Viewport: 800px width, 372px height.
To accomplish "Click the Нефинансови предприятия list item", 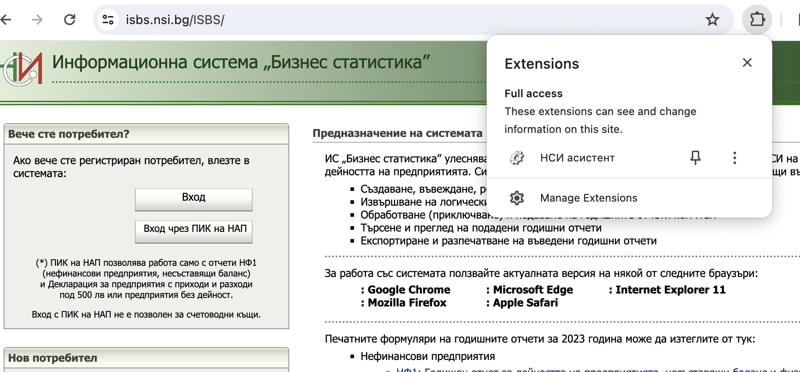I will click(x=428, y=356).
